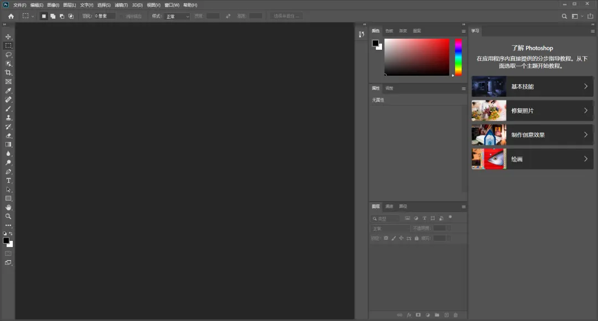Open the 绘画 tutorial category
Image resolution: width=598 pixels, height=321 pixels.
(x=533, y=159)
